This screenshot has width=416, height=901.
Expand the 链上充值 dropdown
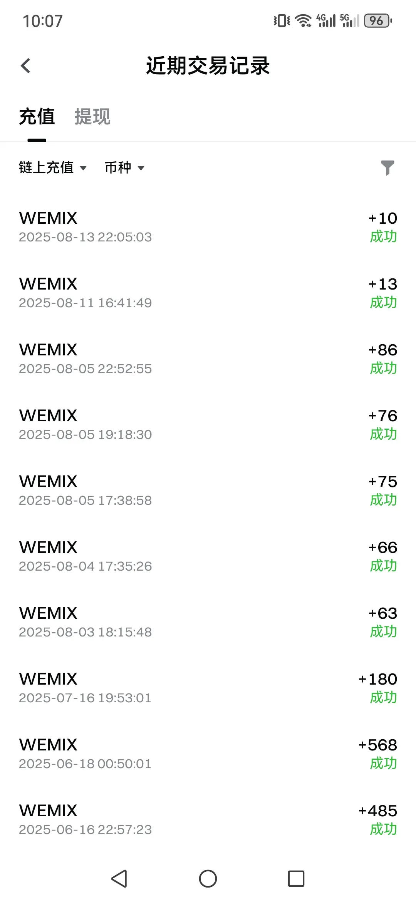point(53,167)
